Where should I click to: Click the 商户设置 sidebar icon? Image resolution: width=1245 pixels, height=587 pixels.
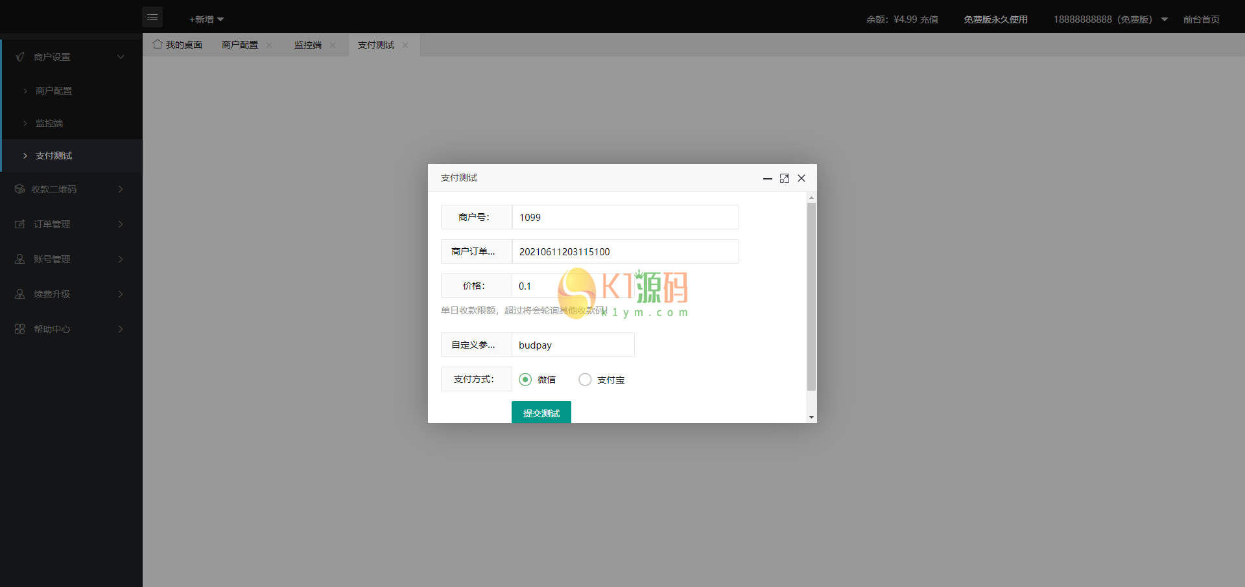click(x=20, y=56)
